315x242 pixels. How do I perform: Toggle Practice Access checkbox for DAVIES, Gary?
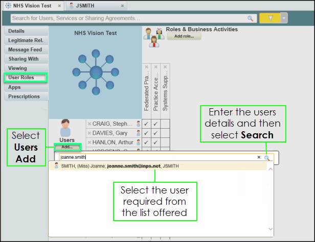click(x=155, y=133)
